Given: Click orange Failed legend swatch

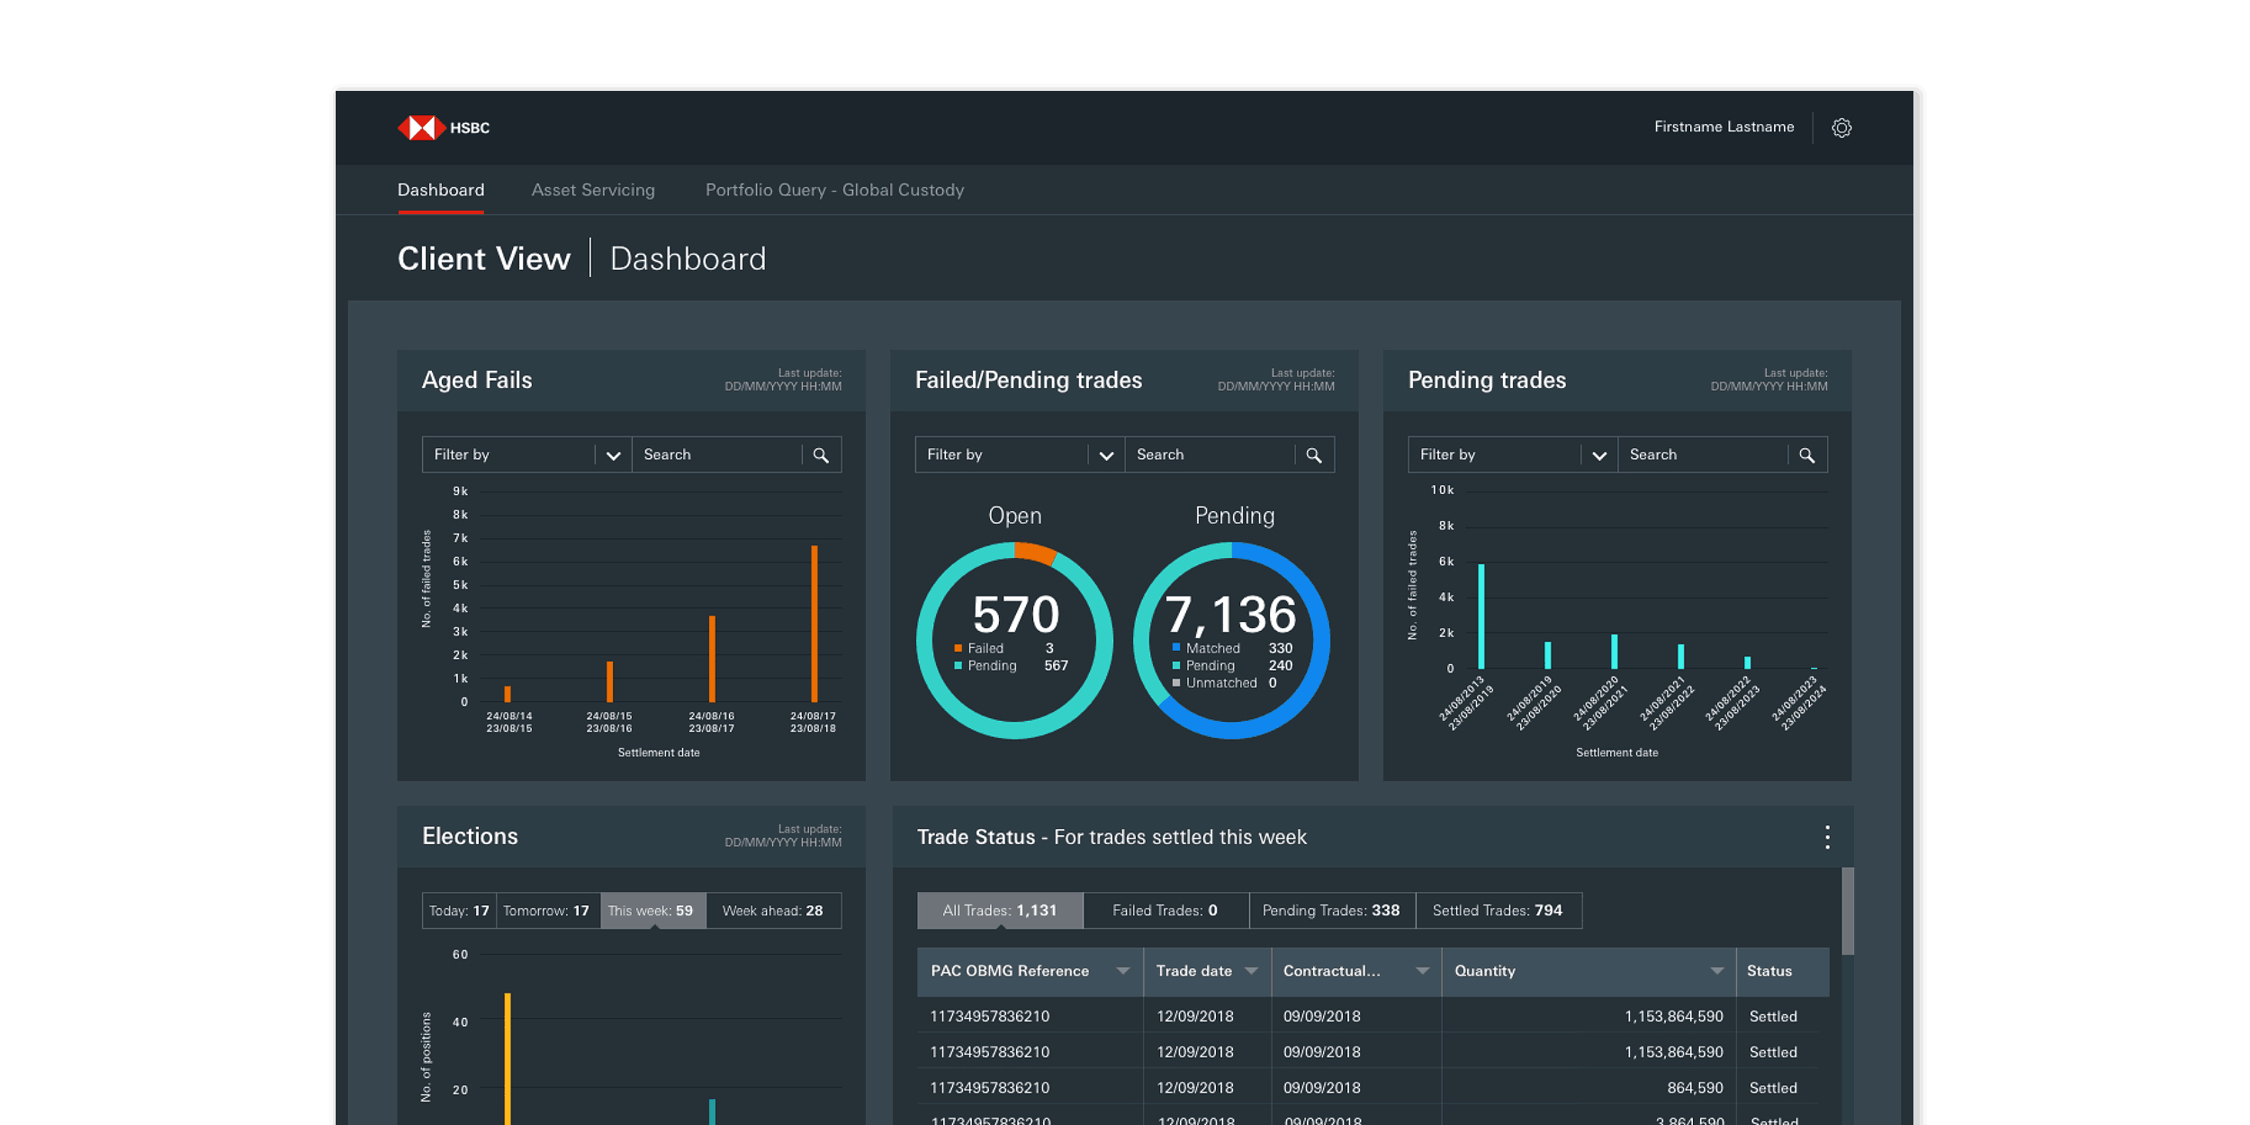Looking at the screenshot, I should tap(958, 649).
